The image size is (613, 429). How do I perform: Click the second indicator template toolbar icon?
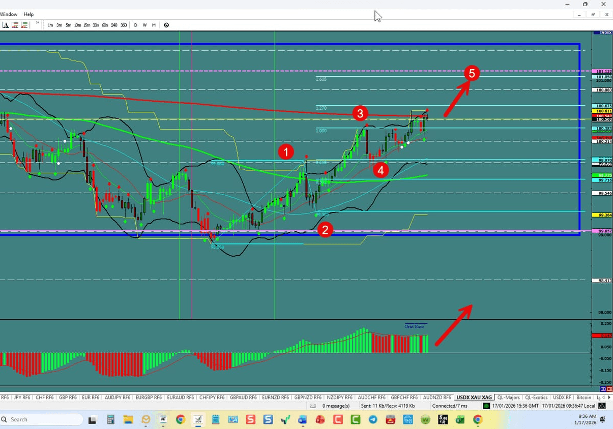(x=24, y=24)
